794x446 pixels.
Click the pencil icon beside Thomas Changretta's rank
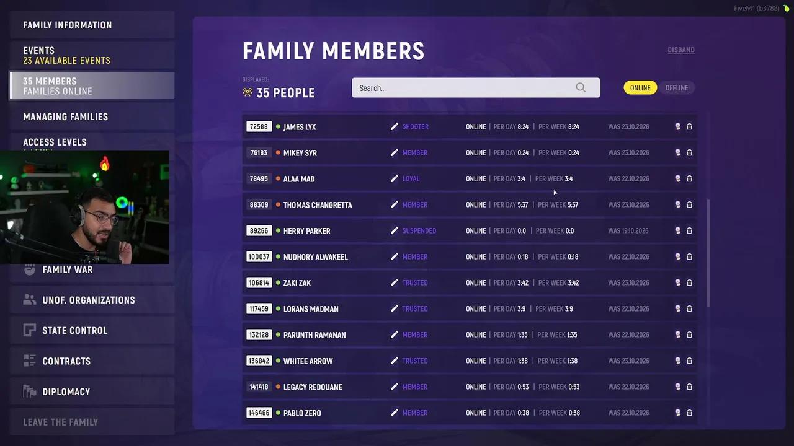[394, 204]
